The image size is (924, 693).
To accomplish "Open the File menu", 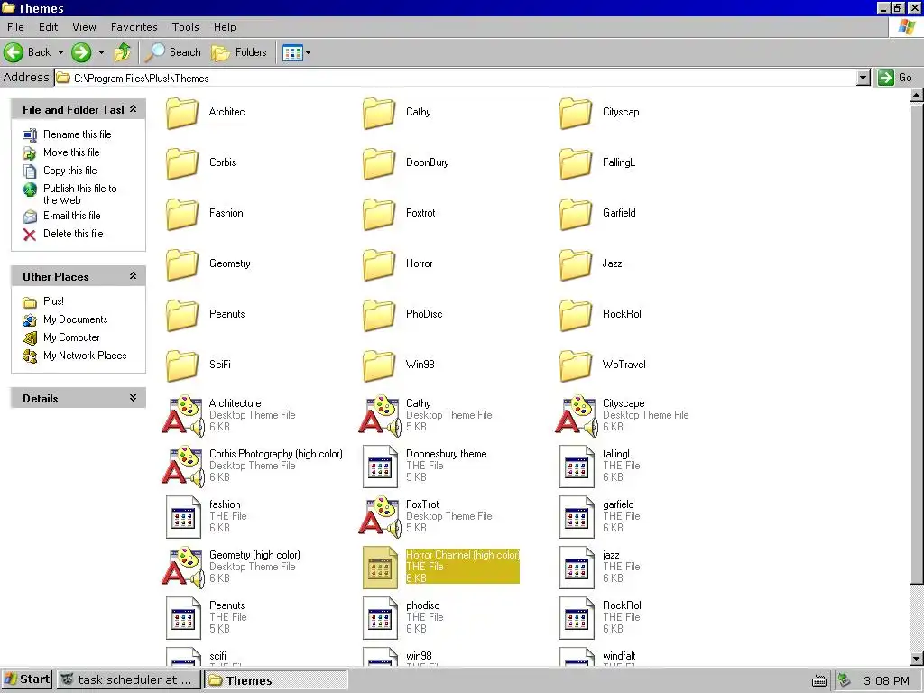I will click(x=15, y=27).
